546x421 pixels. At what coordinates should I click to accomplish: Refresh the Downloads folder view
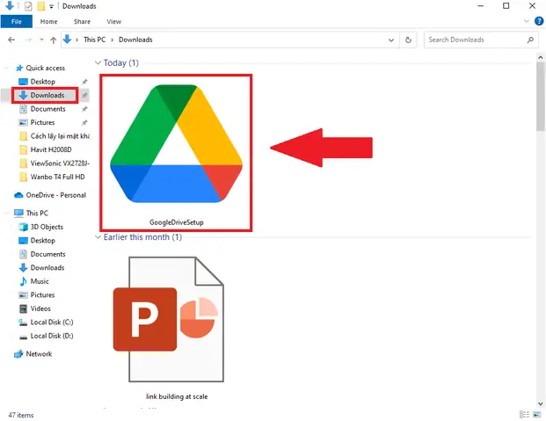pyautogui.click(x=408, y=40)
